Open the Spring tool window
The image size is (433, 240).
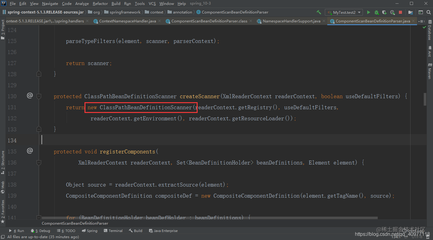pos(89,231)
